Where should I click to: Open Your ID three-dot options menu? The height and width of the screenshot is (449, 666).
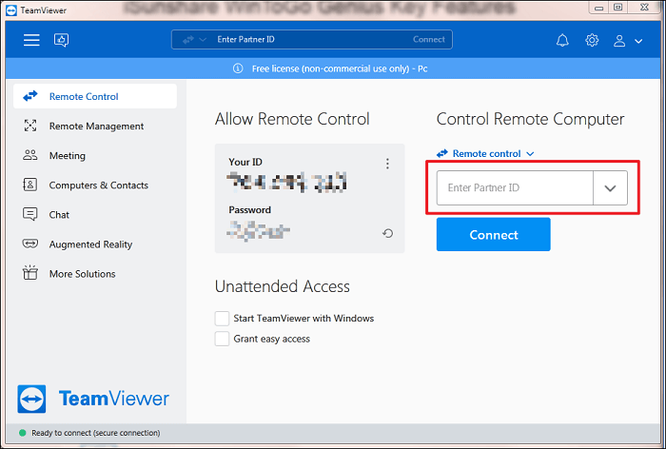coord(387,164)
